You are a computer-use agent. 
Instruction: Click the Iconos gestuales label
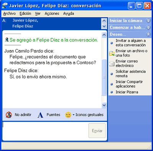coord(90,115)
